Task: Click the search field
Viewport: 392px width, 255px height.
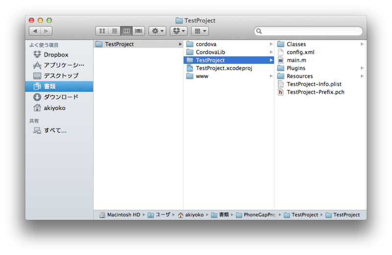Action: pos(308,31)
